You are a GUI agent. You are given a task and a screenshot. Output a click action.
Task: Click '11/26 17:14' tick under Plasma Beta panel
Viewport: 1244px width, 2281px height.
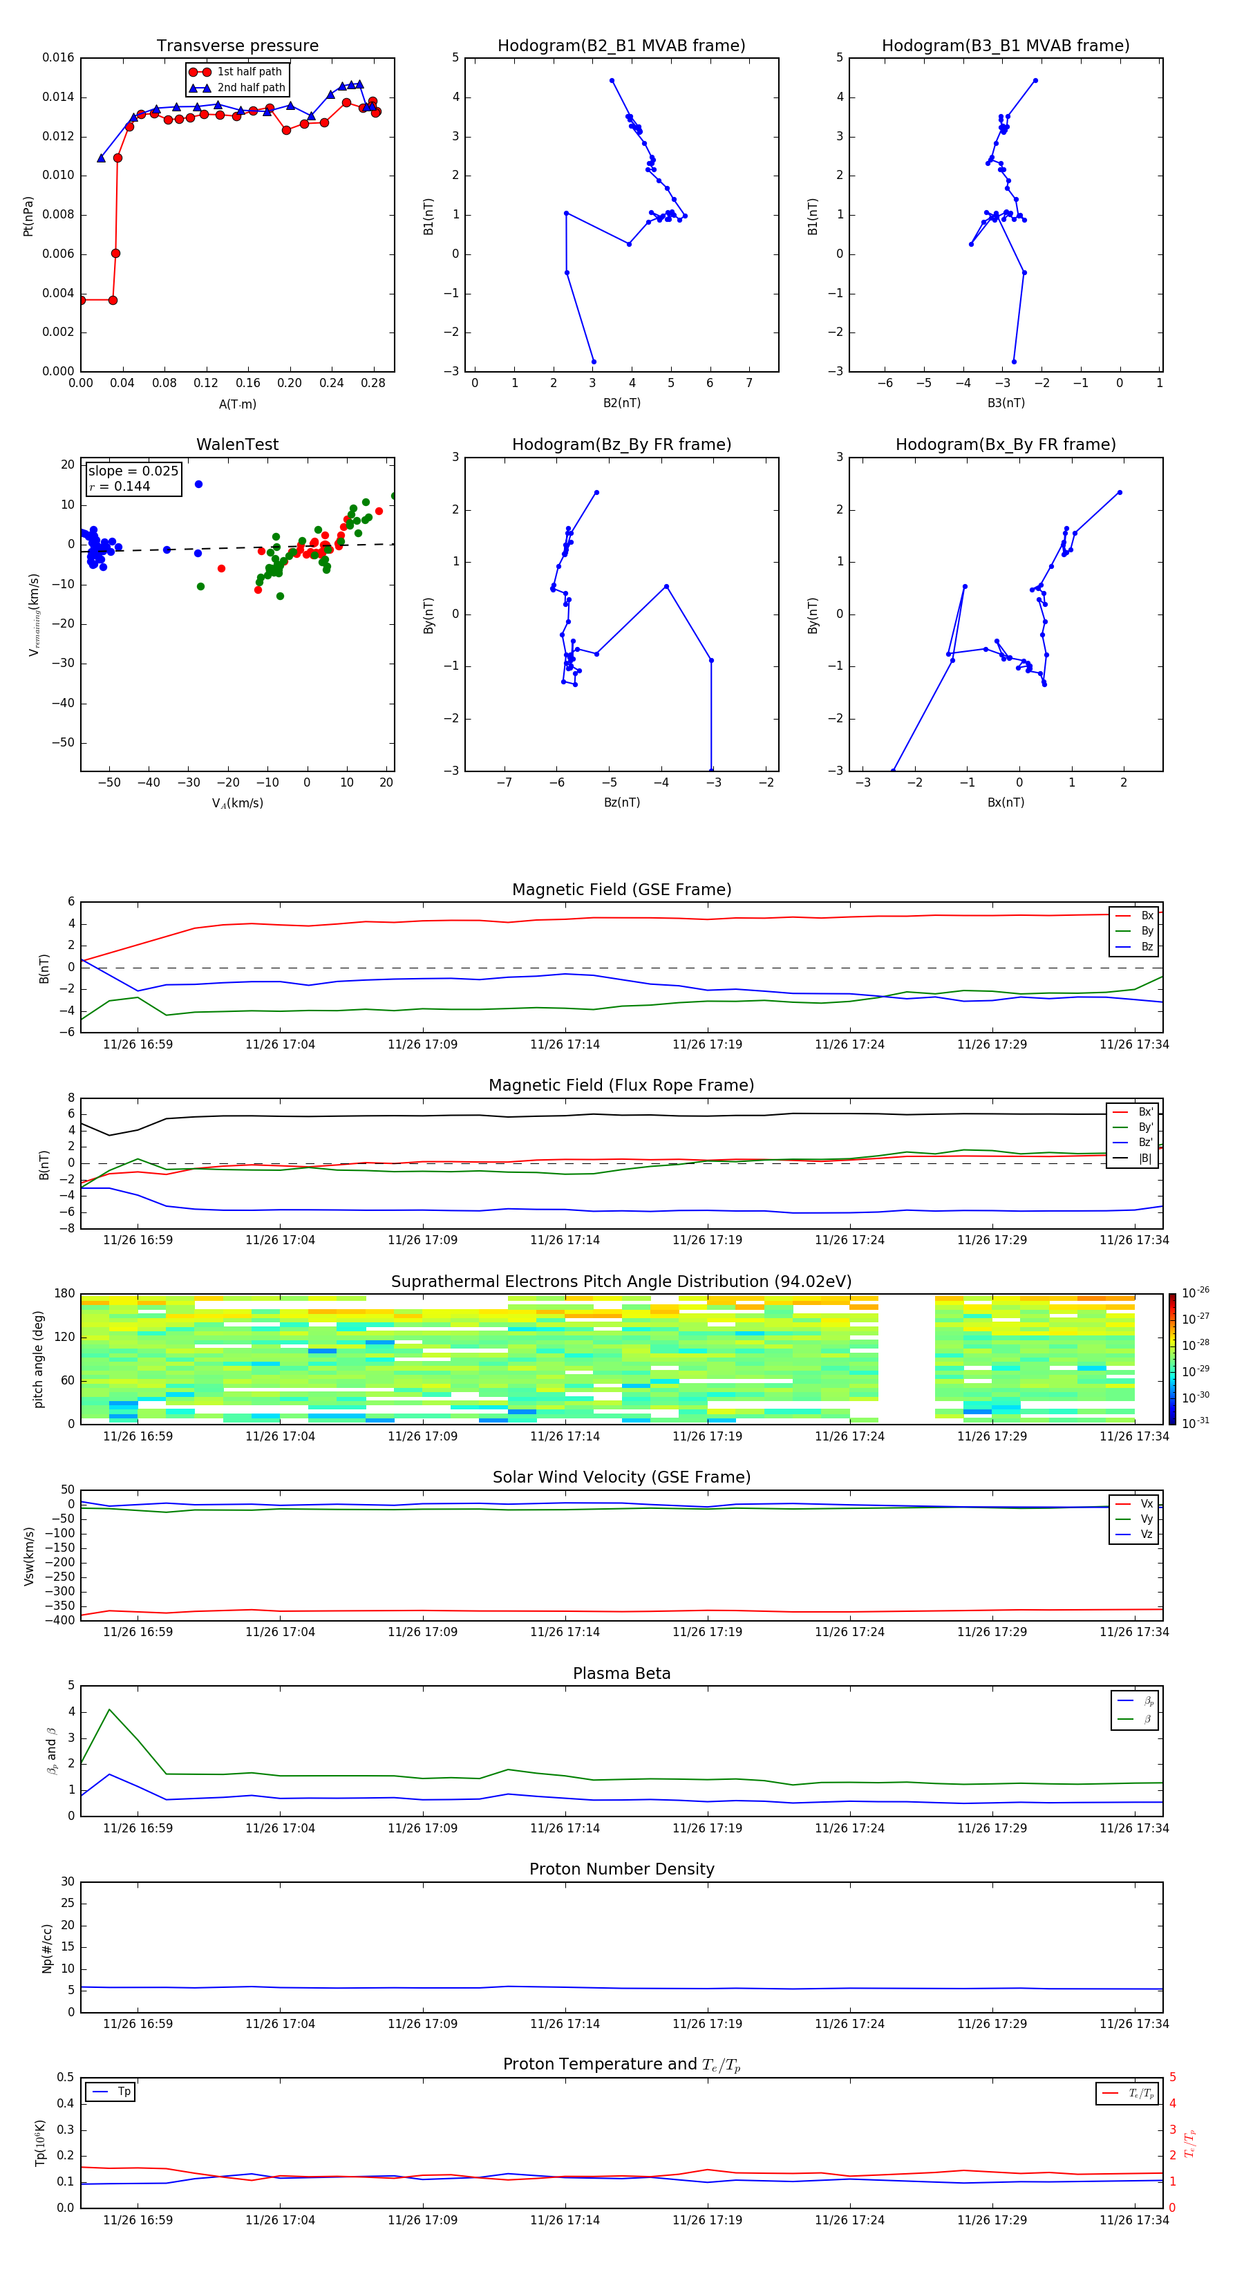(x=565, y=1828)
